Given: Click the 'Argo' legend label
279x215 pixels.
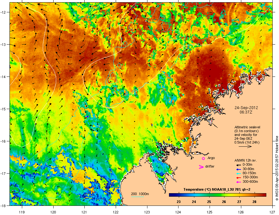Looking at the screenshot, I should [211, 158].
